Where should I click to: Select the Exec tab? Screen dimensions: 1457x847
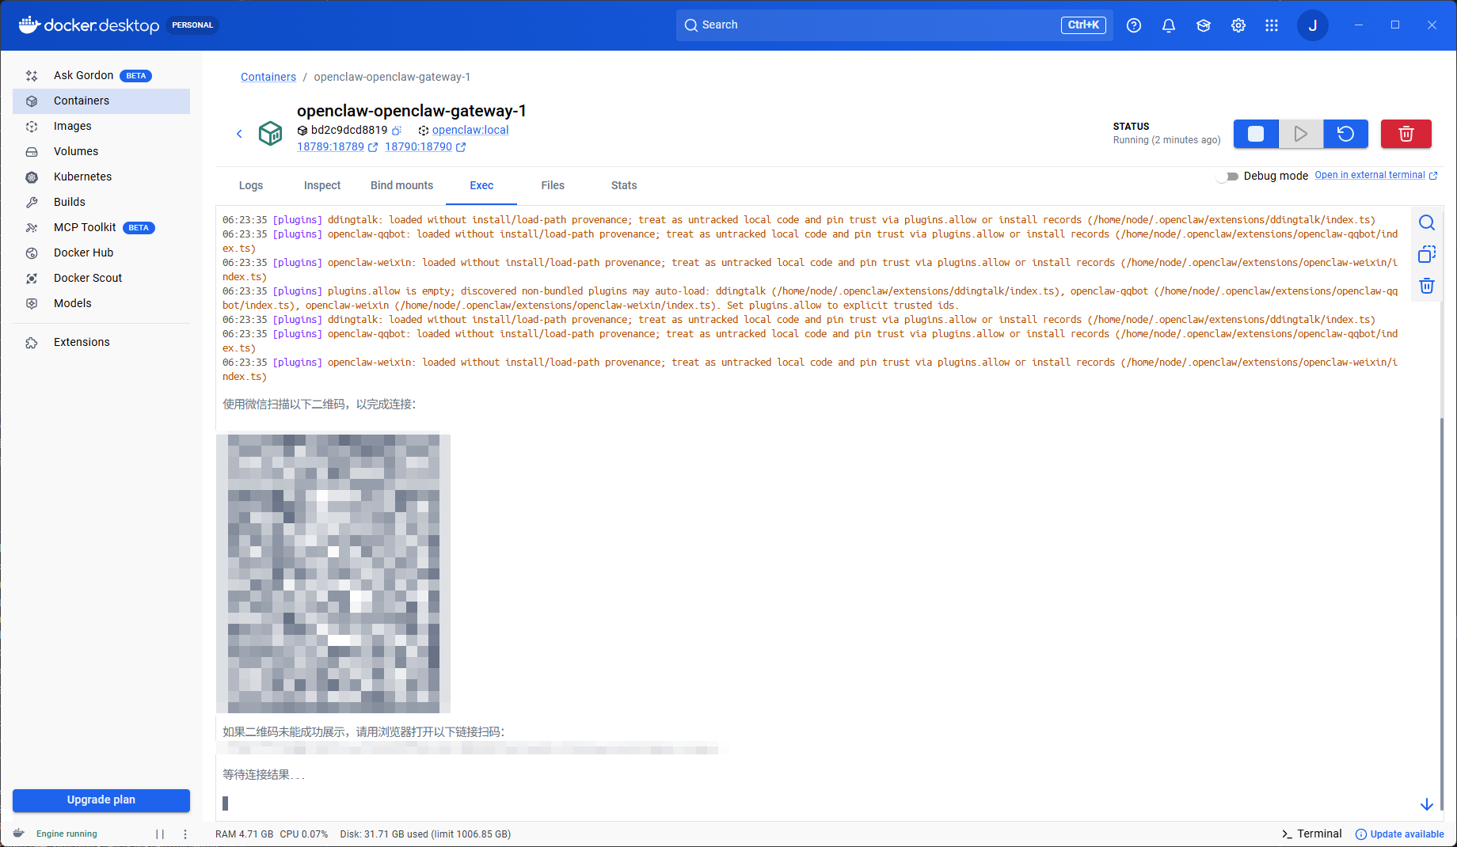point(481,185)
